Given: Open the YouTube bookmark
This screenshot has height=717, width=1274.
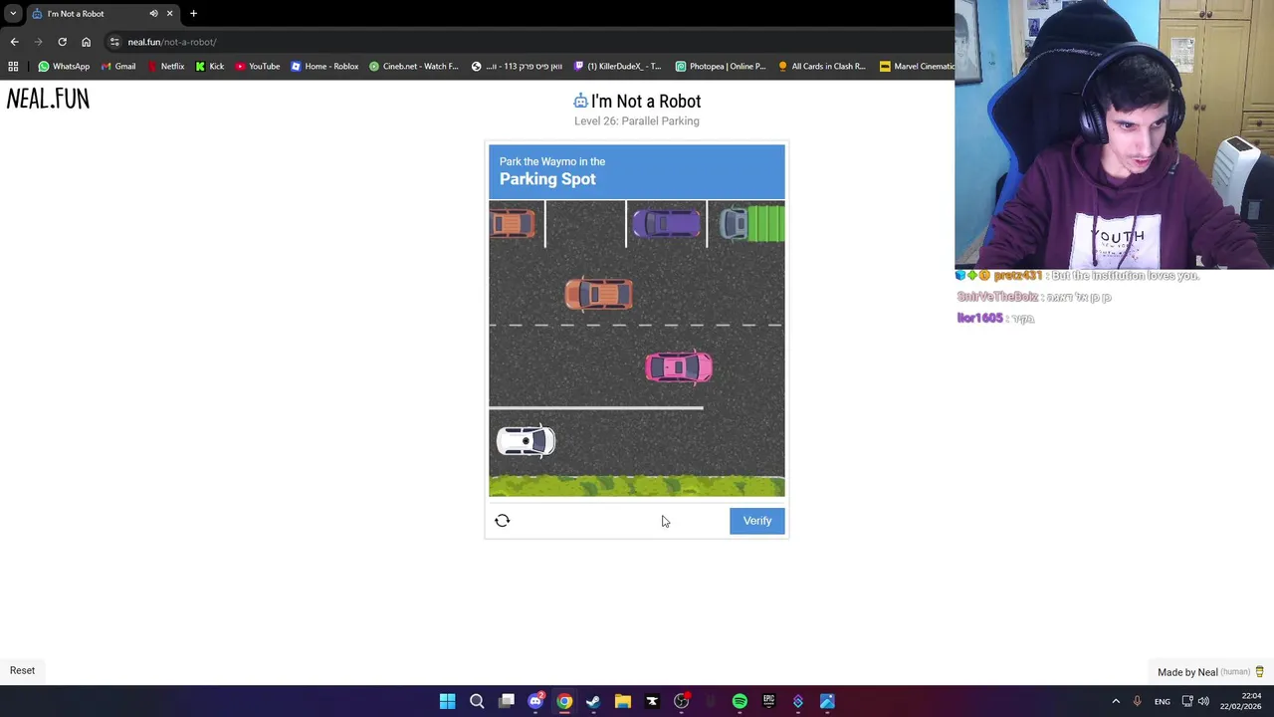Looking at the screenshot, I should pos(257,67).
